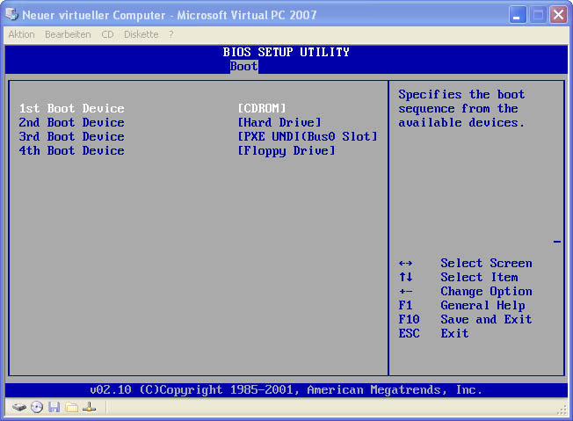This screenshot has width=573, height=421.
Task: Minimize the Virtual PC window
Action: (518, 15)
